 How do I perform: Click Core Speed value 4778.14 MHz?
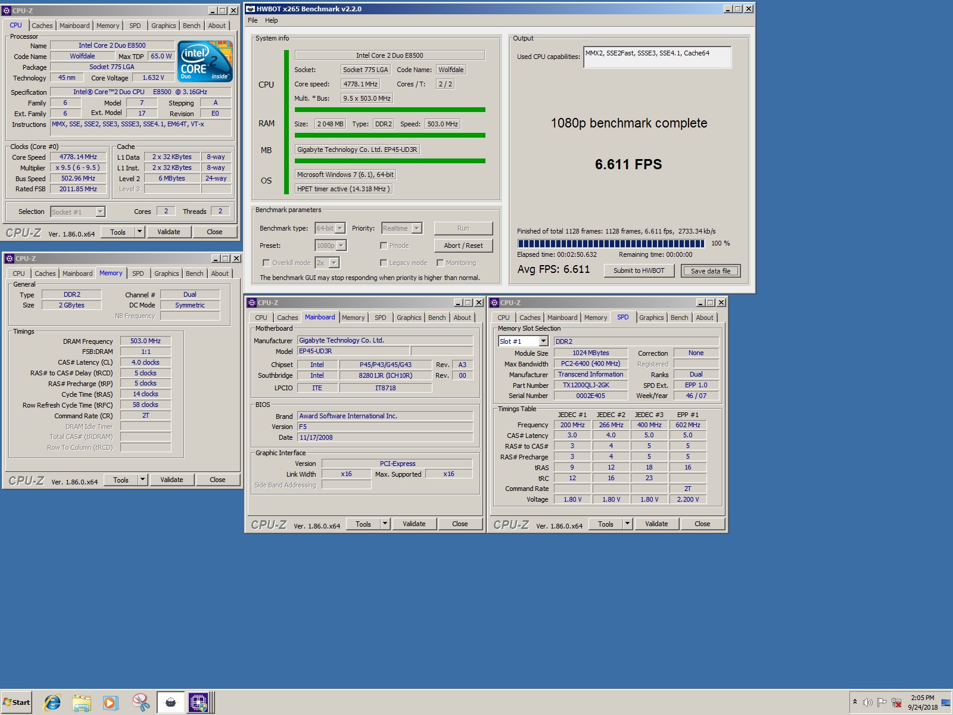78,157
